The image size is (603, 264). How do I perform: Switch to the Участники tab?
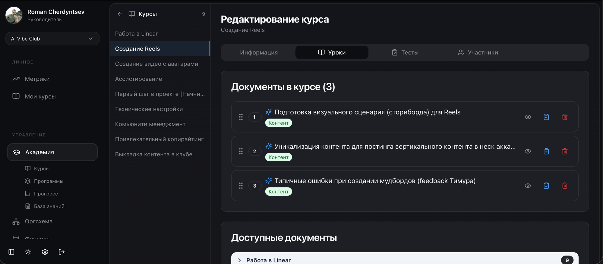pyautogui.click(x=478, y=52)
